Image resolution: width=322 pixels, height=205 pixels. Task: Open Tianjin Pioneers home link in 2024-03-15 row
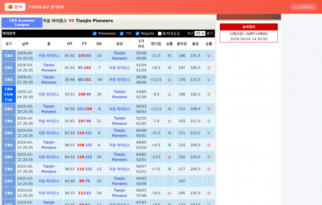(49, 145)
